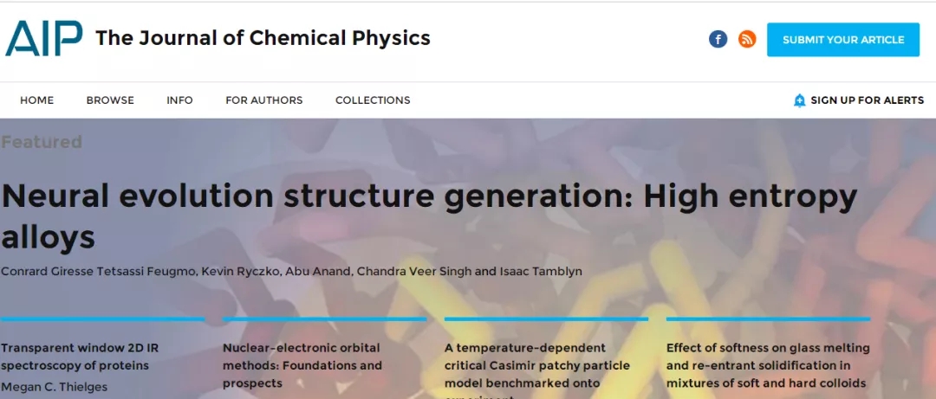Open the critical Casimir patchy particle article
This screenshot has height=399, width=936.
(x=537, y=364)
